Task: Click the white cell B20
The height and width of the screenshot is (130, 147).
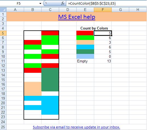Action: click(33, 103)
